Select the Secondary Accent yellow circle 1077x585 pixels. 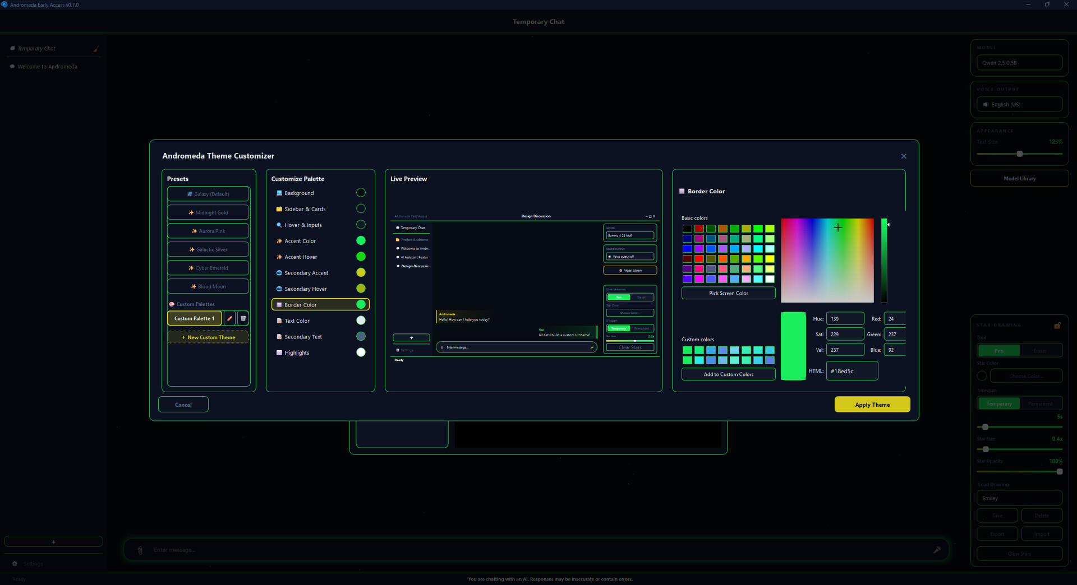[x=361, y=272]
